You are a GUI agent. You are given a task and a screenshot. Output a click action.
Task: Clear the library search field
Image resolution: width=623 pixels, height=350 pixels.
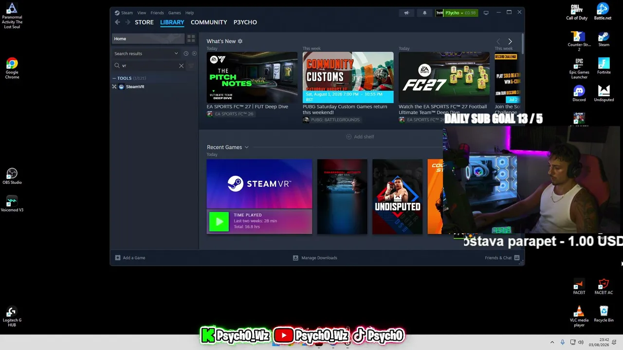coord(182,66)
